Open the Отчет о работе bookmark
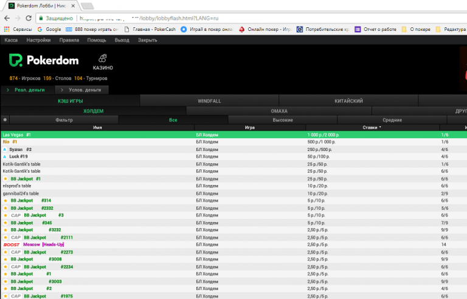467x299 pixels. click(376, 29)
